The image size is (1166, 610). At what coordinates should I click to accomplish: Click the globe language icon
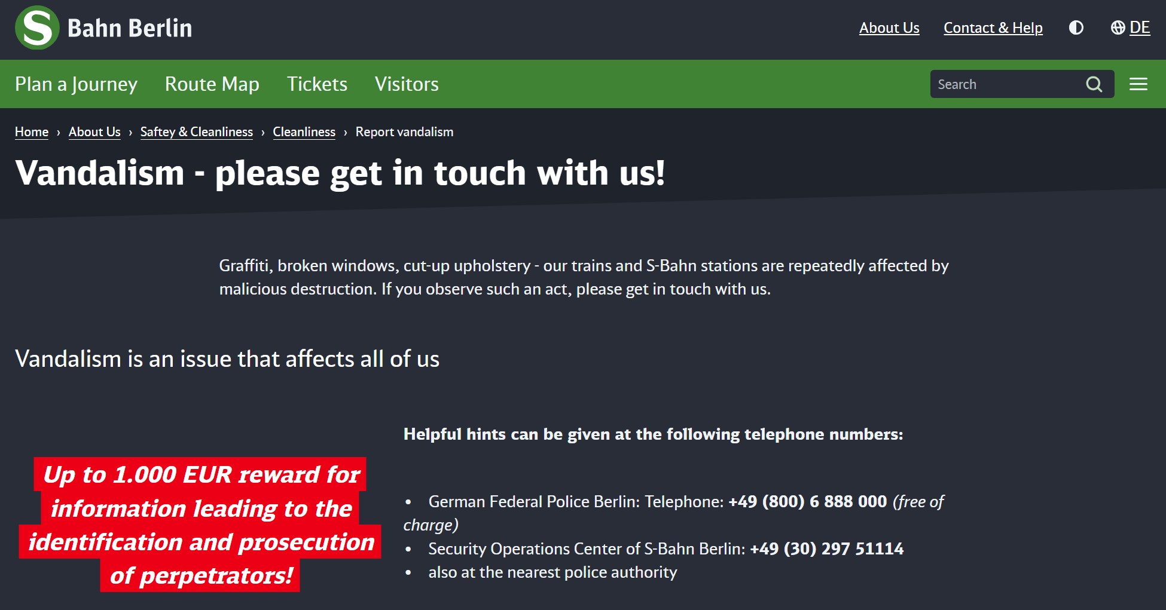[1118, 28]
